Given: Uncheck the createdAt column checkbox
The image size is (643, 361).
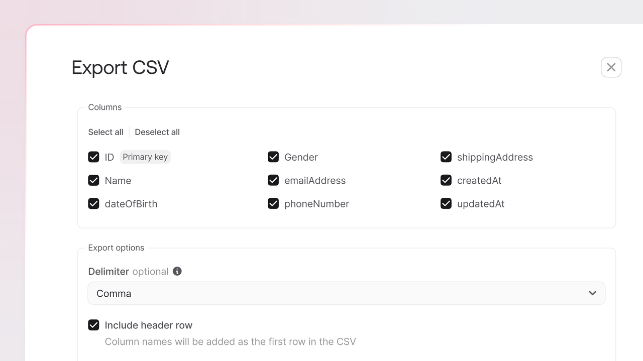Looking at the screenshot, I should (446, 180).
